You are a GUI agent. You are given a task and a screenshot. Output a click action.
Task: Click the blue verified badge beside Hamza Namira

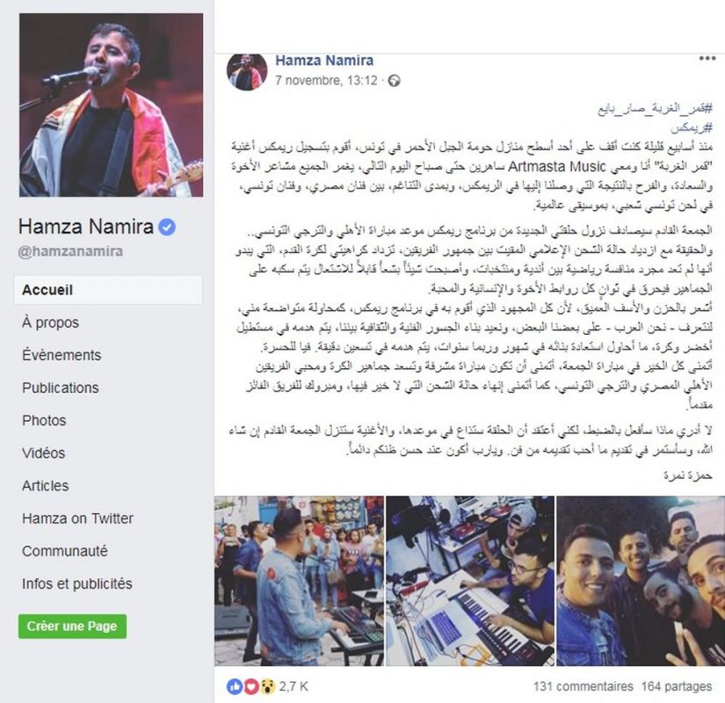coord(167,227)
